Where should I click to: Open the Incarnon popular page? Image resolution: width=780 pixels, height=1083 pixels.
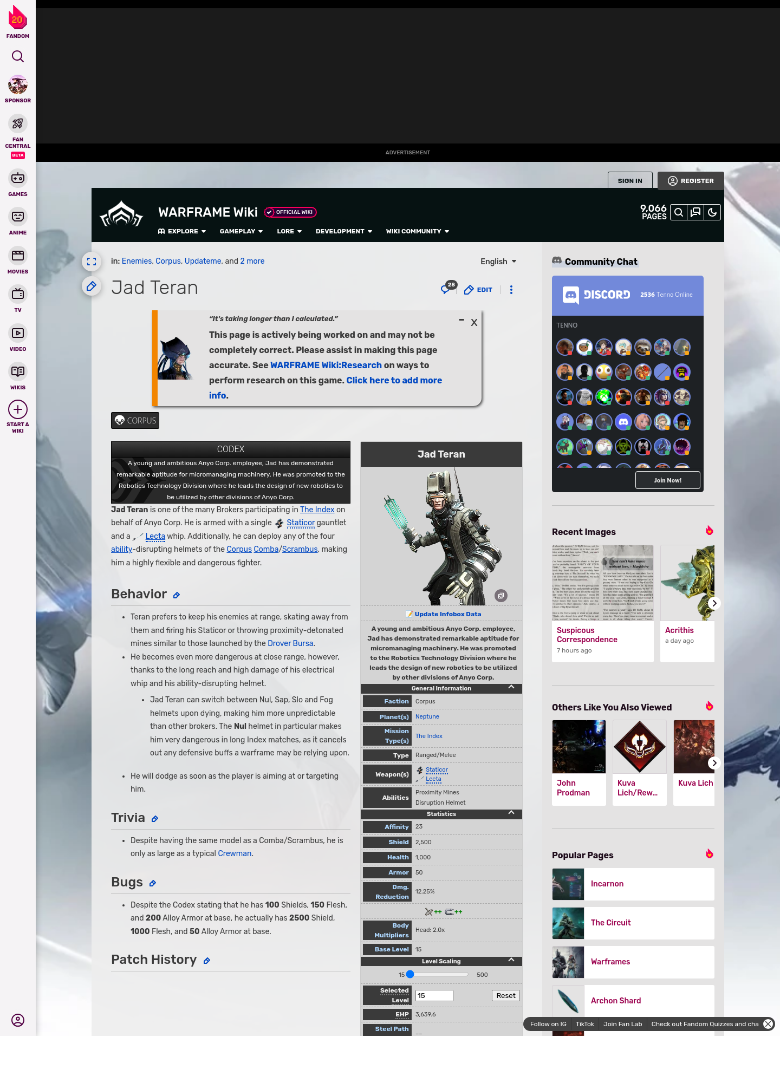pyautogui.click(x=633, y=884)
